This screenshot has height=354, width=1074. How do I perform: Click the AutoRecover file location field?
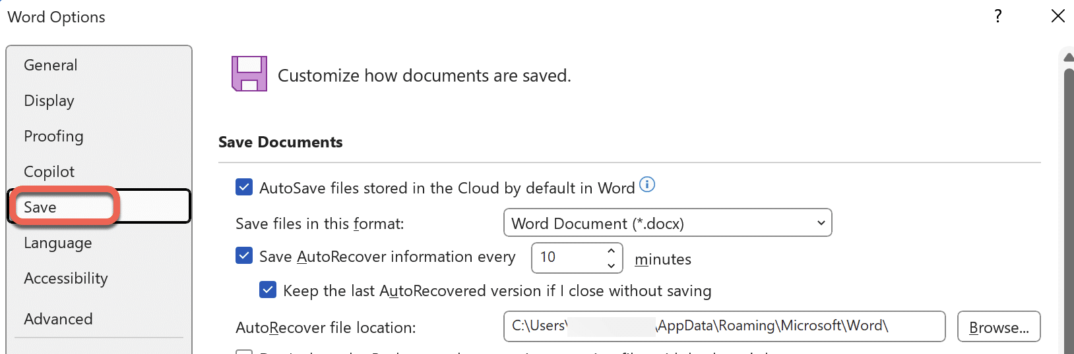724,326
